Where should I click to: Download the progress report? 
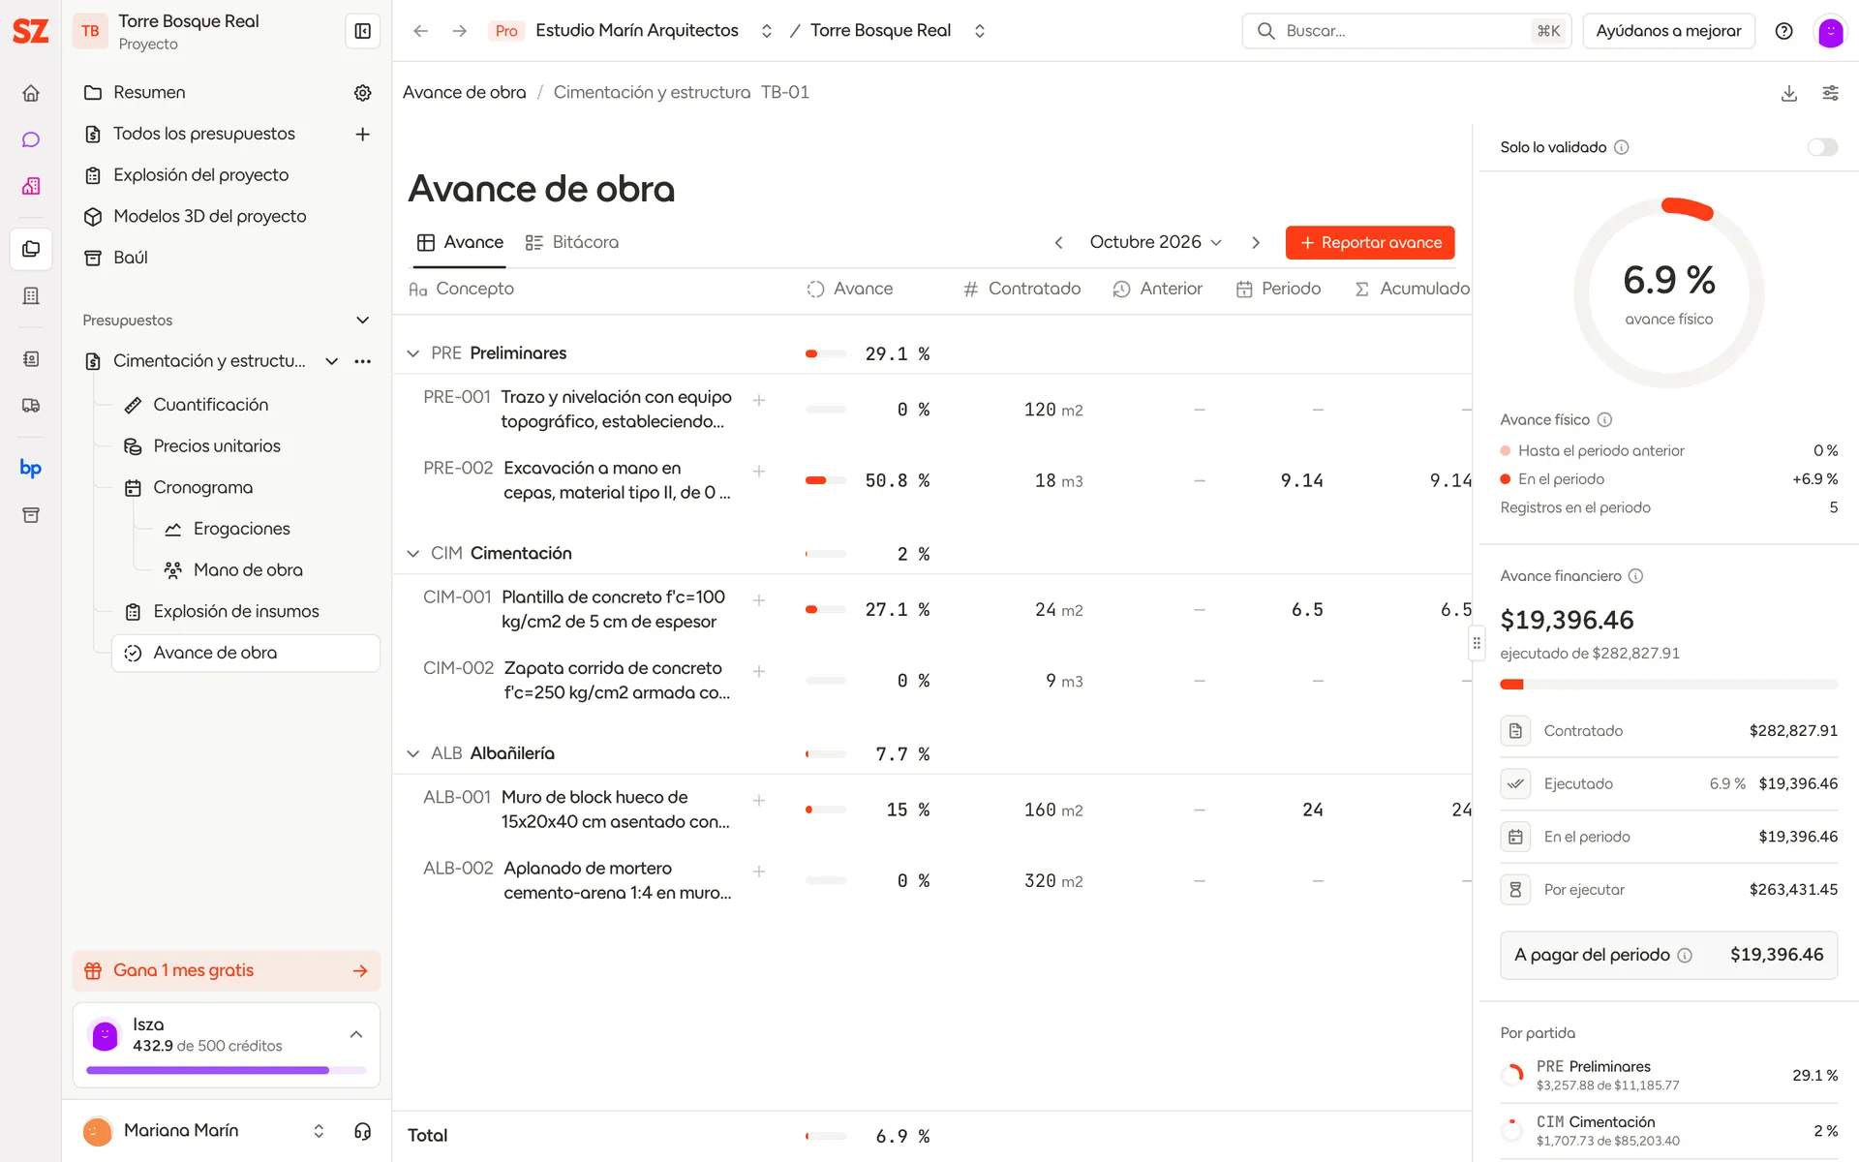point(1789,93)
